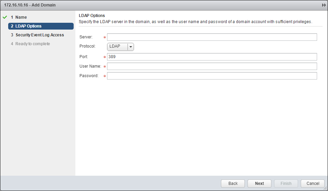Open the Security Event Log Access step
This screenshot has width=328, height=191.
click(x=40, y=35)
